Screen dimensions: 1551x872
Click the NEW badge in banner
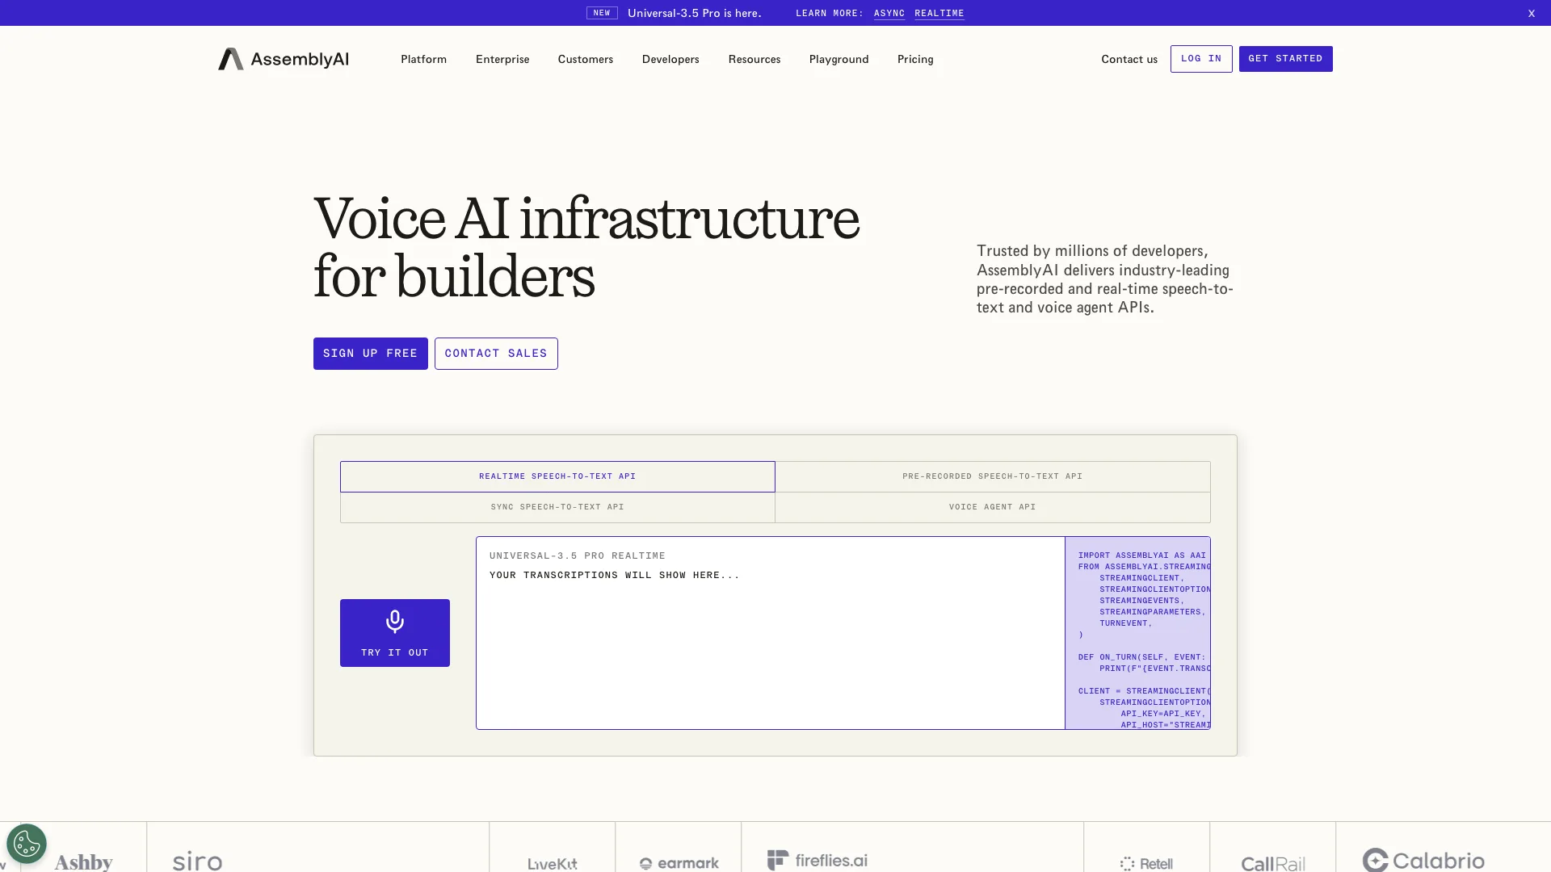pyautogui.click(x=602, y=13)
